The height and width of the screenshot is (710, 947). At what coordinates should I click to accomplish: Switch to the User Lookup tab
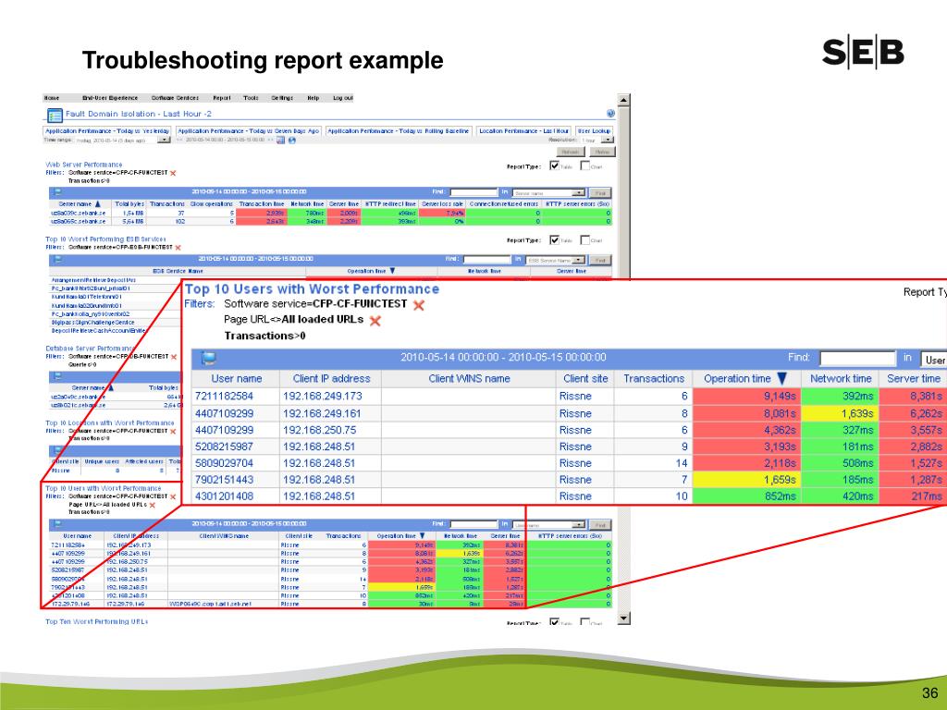pyautogui.click(x=595, y=131)
